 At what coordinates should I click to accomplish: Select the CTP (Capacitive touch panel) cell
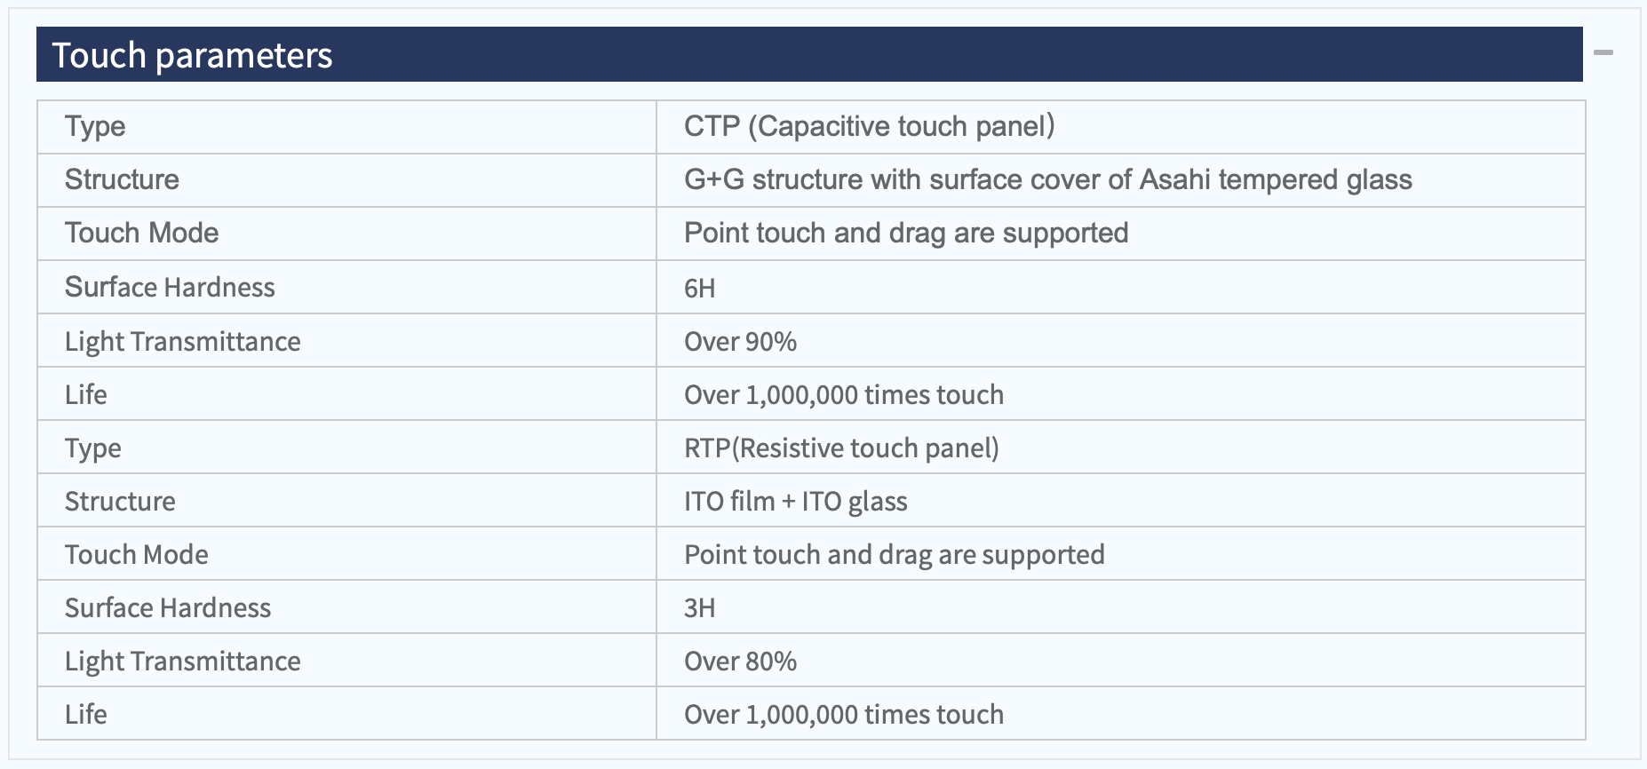pos(1121,127)
